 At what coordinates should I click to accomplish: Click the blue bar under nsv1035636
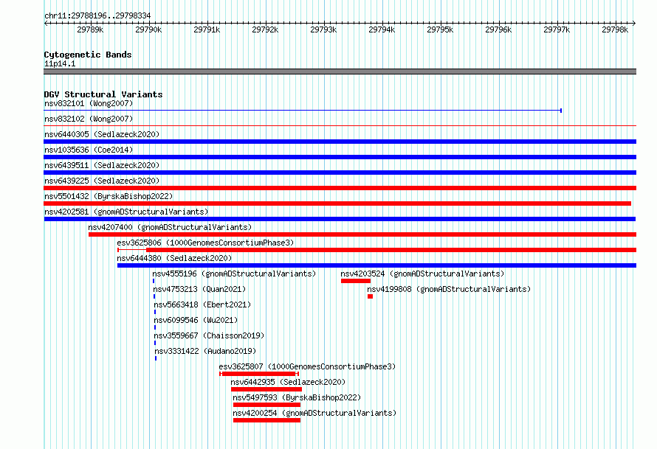click(340, 157)
